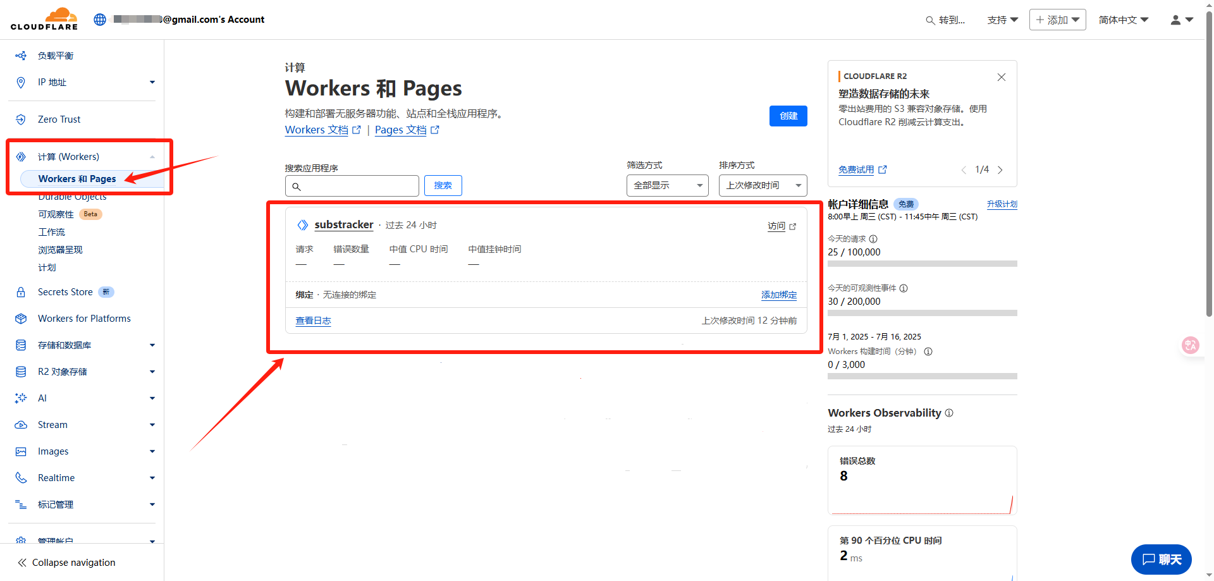This screenshot has width=1214, height=581.
Task: Open the 添加 add dropdown
Action: (x=1058, y=20)
